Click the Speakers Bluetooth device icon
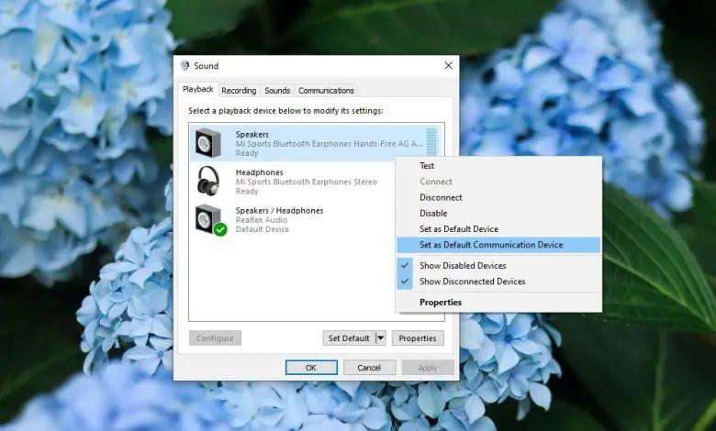 pyautogui.click(x=207, y=143)
